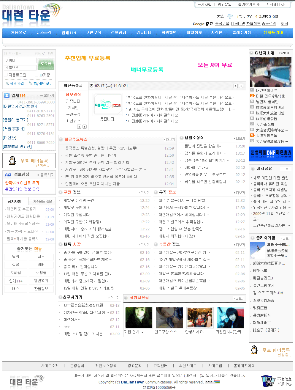
Task: Select the 정보광장 tab in 최신등록글
Action: point(73,95)
